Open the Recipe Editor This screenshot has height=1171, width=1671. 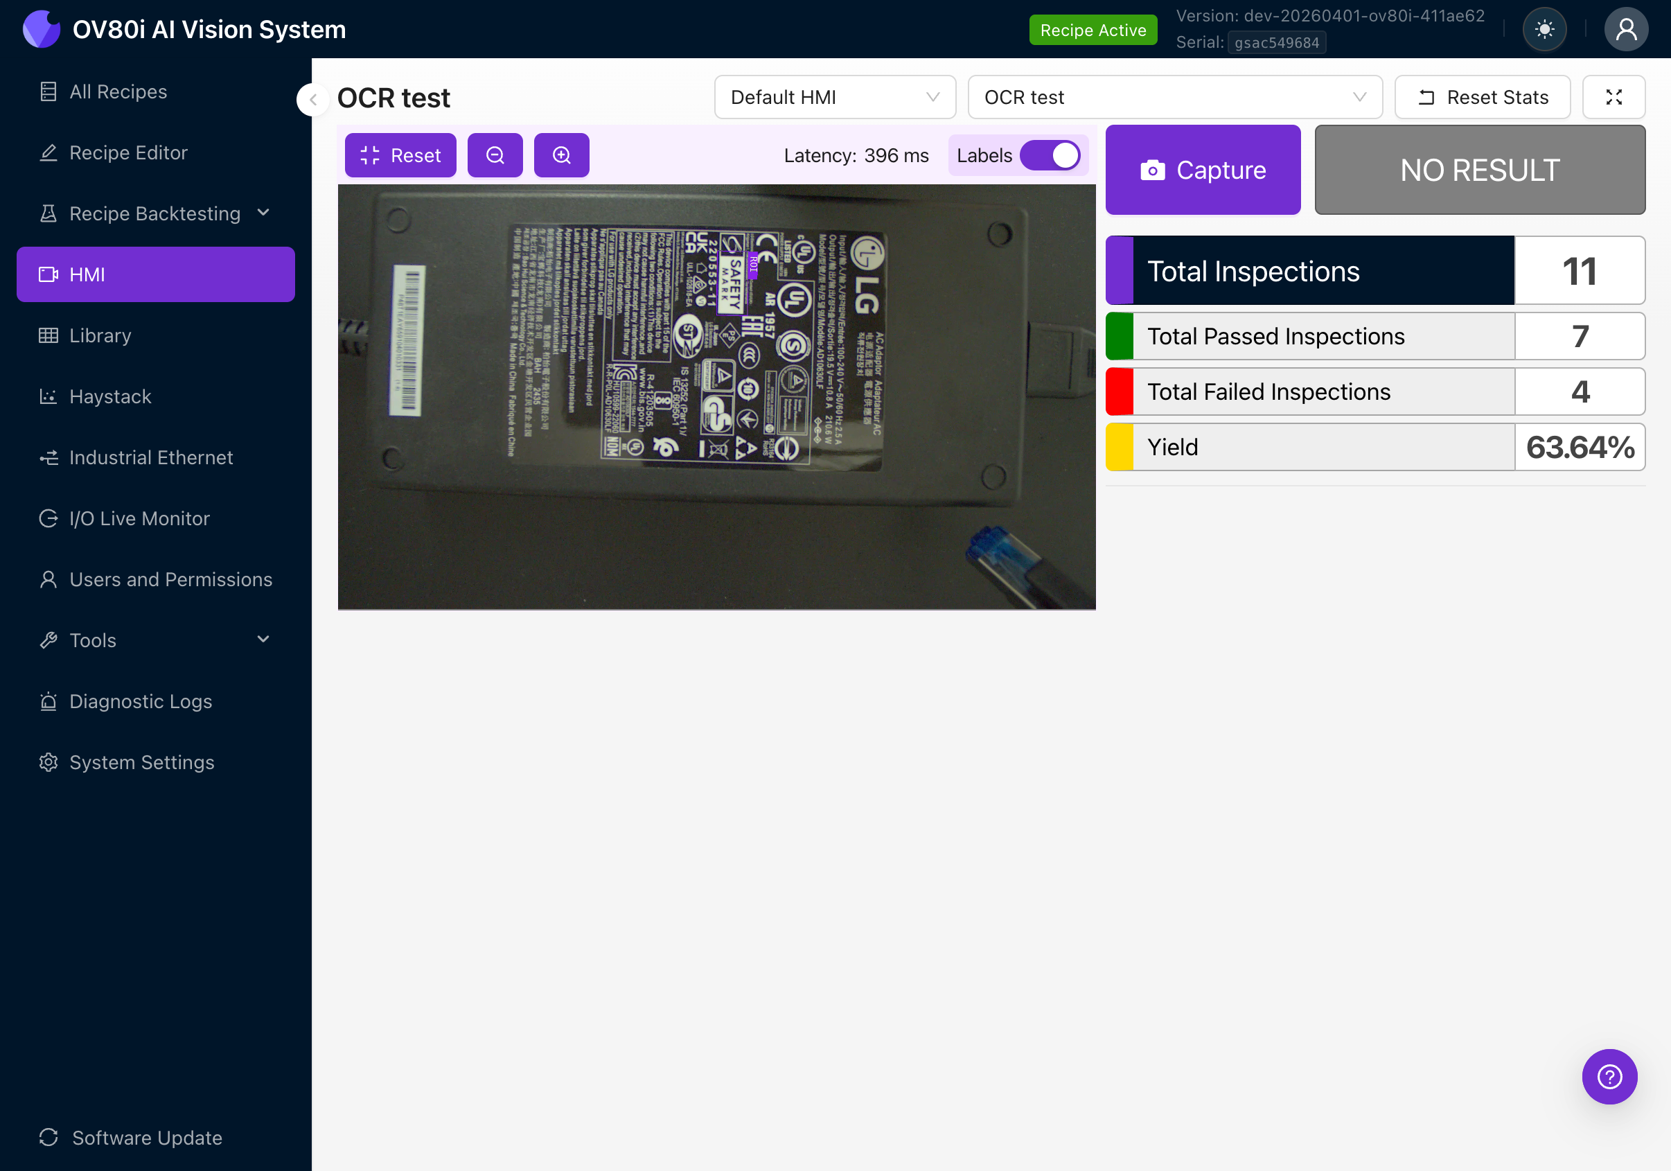[x=128, y=152]
